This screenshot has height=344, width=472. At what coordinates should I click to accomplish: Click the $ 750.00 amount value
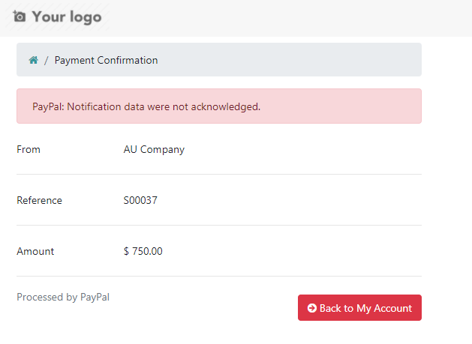click(143, 251)
